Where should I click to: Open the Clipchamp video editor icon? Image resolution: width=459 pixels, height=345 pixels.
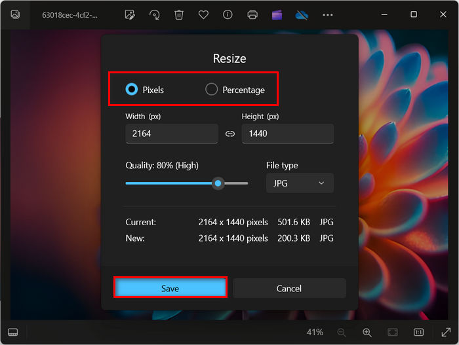tap(277, 14)
